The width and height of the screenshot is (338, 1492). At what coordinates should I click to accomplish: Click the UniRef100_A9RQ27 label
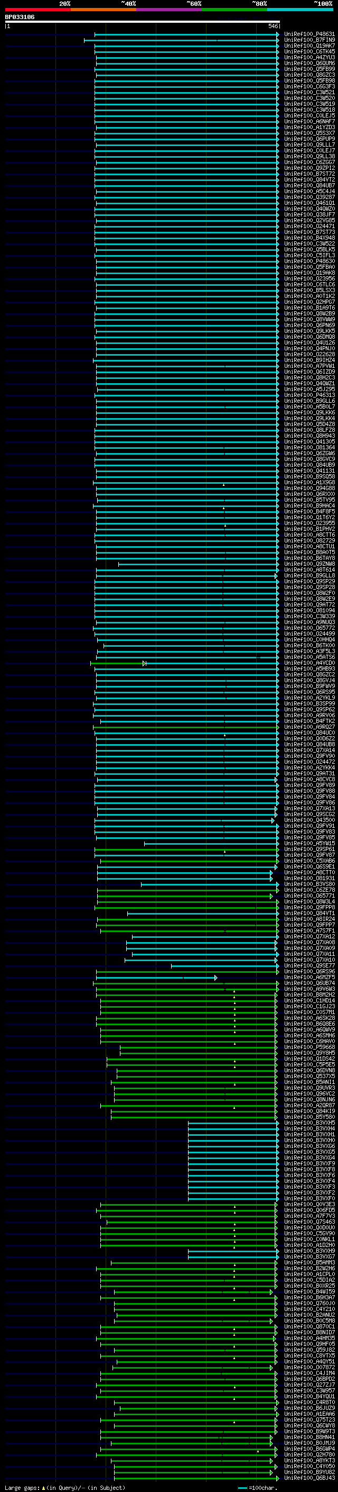point(309,727)
